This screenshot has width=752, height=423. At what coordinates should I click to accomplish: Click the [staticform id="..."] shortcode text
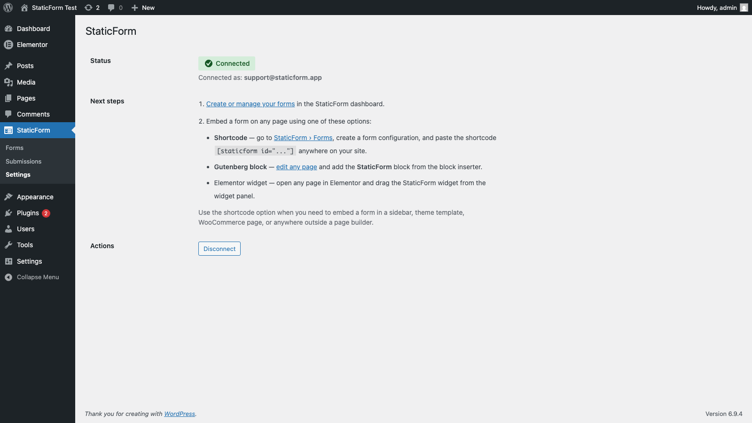pyautogui.click(x=255, y=151)
